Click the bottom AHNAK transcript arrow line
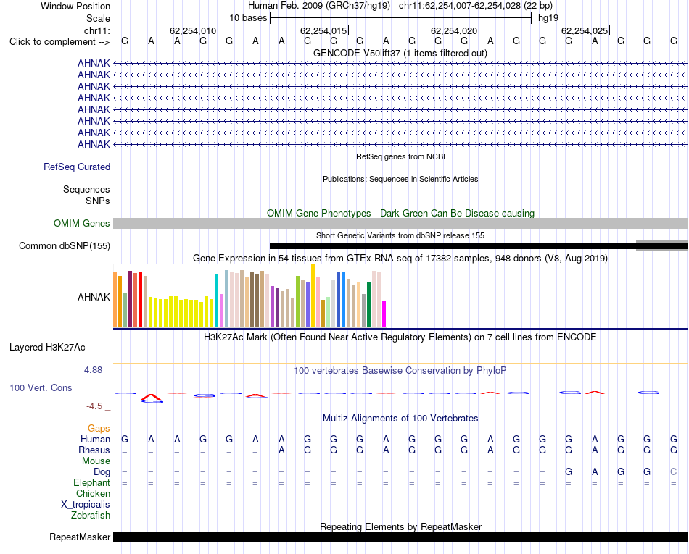 click(401, 144)
